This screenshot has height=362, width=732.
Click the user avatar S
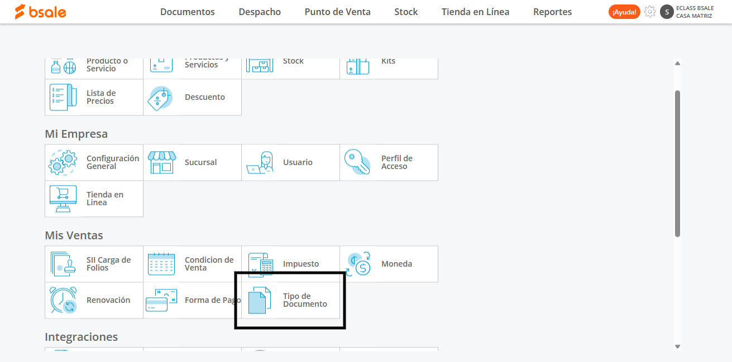[667, 12]
